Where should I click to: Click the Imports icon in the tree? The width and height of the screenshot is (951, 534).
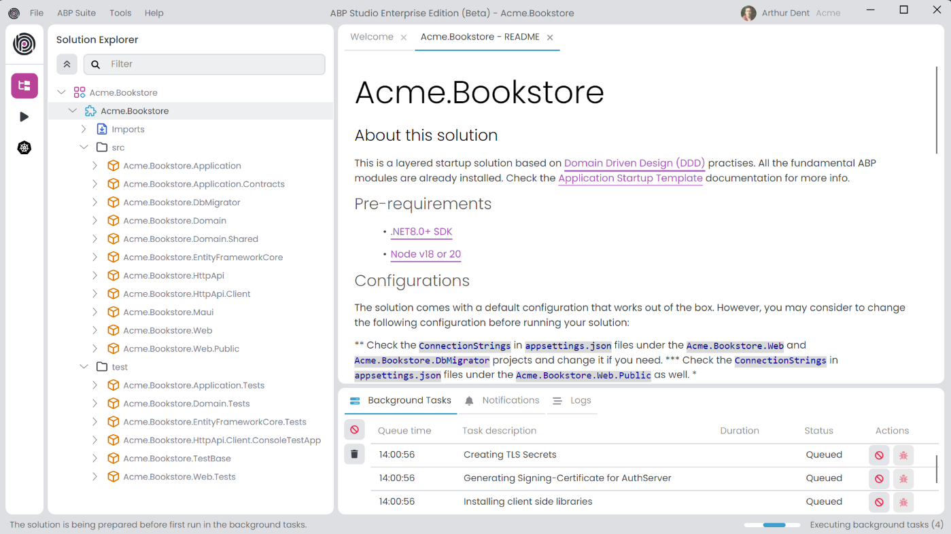tap(102, 129)
